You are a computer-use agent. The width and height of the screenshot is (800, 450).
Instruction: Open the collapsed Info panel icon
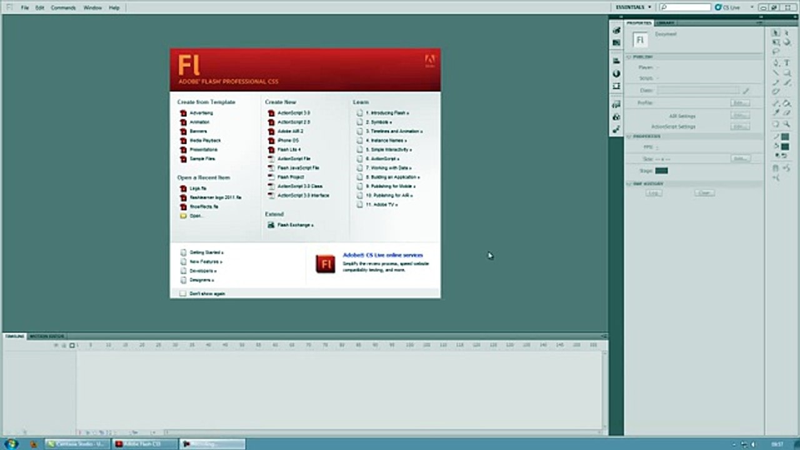tap(617, 74)
